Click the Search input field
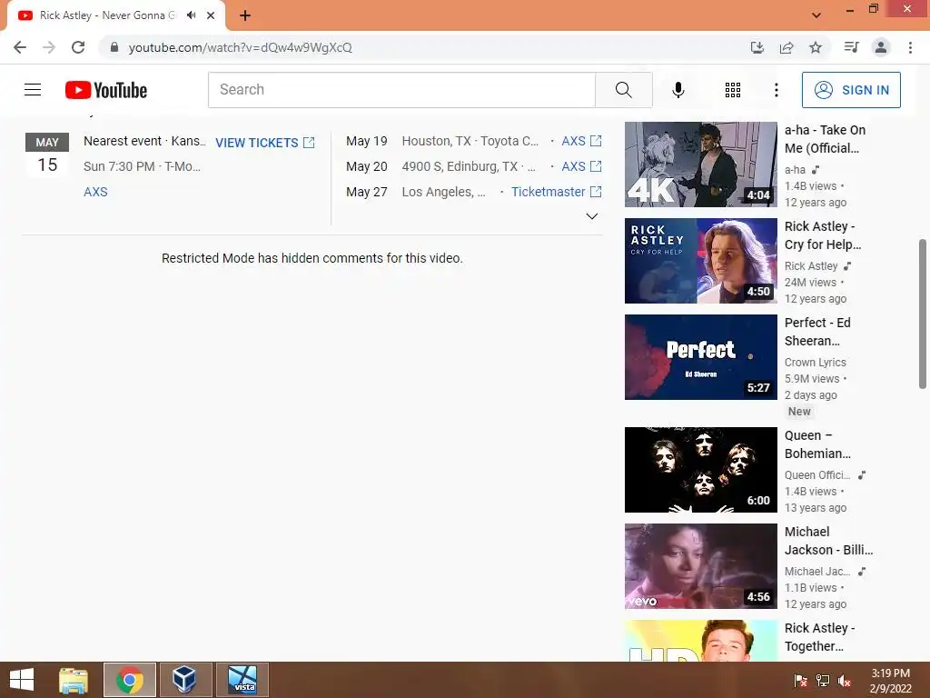 (401, 90)
